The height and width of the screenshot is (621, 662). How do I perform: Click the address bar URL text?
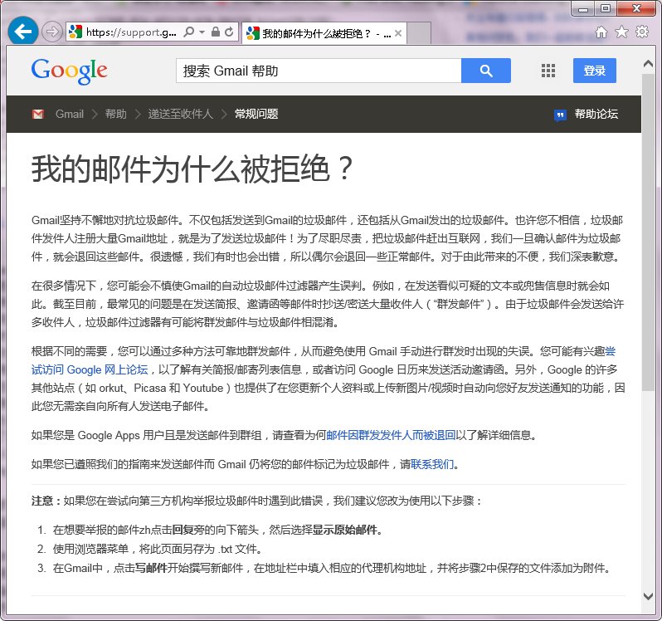coord(131,32)
